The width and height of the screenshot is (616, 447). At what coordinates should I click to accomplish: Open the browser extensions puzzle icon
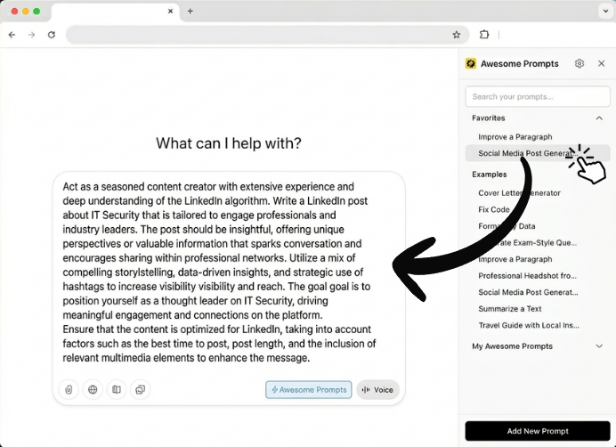tap(484, 35)
